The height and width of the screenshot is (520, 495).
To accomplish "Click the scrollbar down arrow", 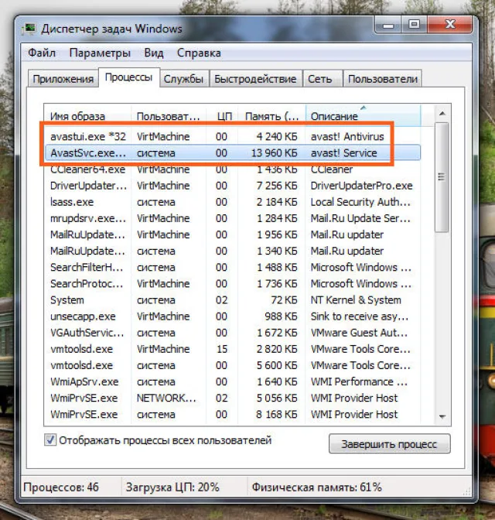I will (x=442, y=416).
